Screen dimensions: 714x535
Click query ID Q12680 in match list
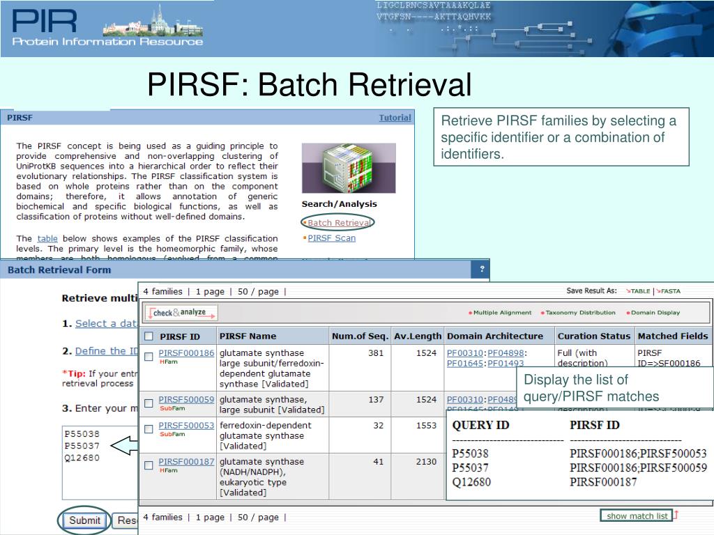(x=471, y=482)
